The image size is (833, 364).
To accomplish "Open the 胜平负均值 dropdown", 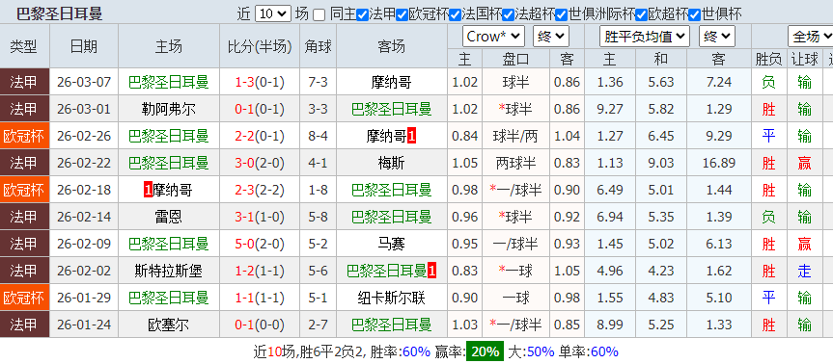I will pyautogui.click(x=645, y=37).
